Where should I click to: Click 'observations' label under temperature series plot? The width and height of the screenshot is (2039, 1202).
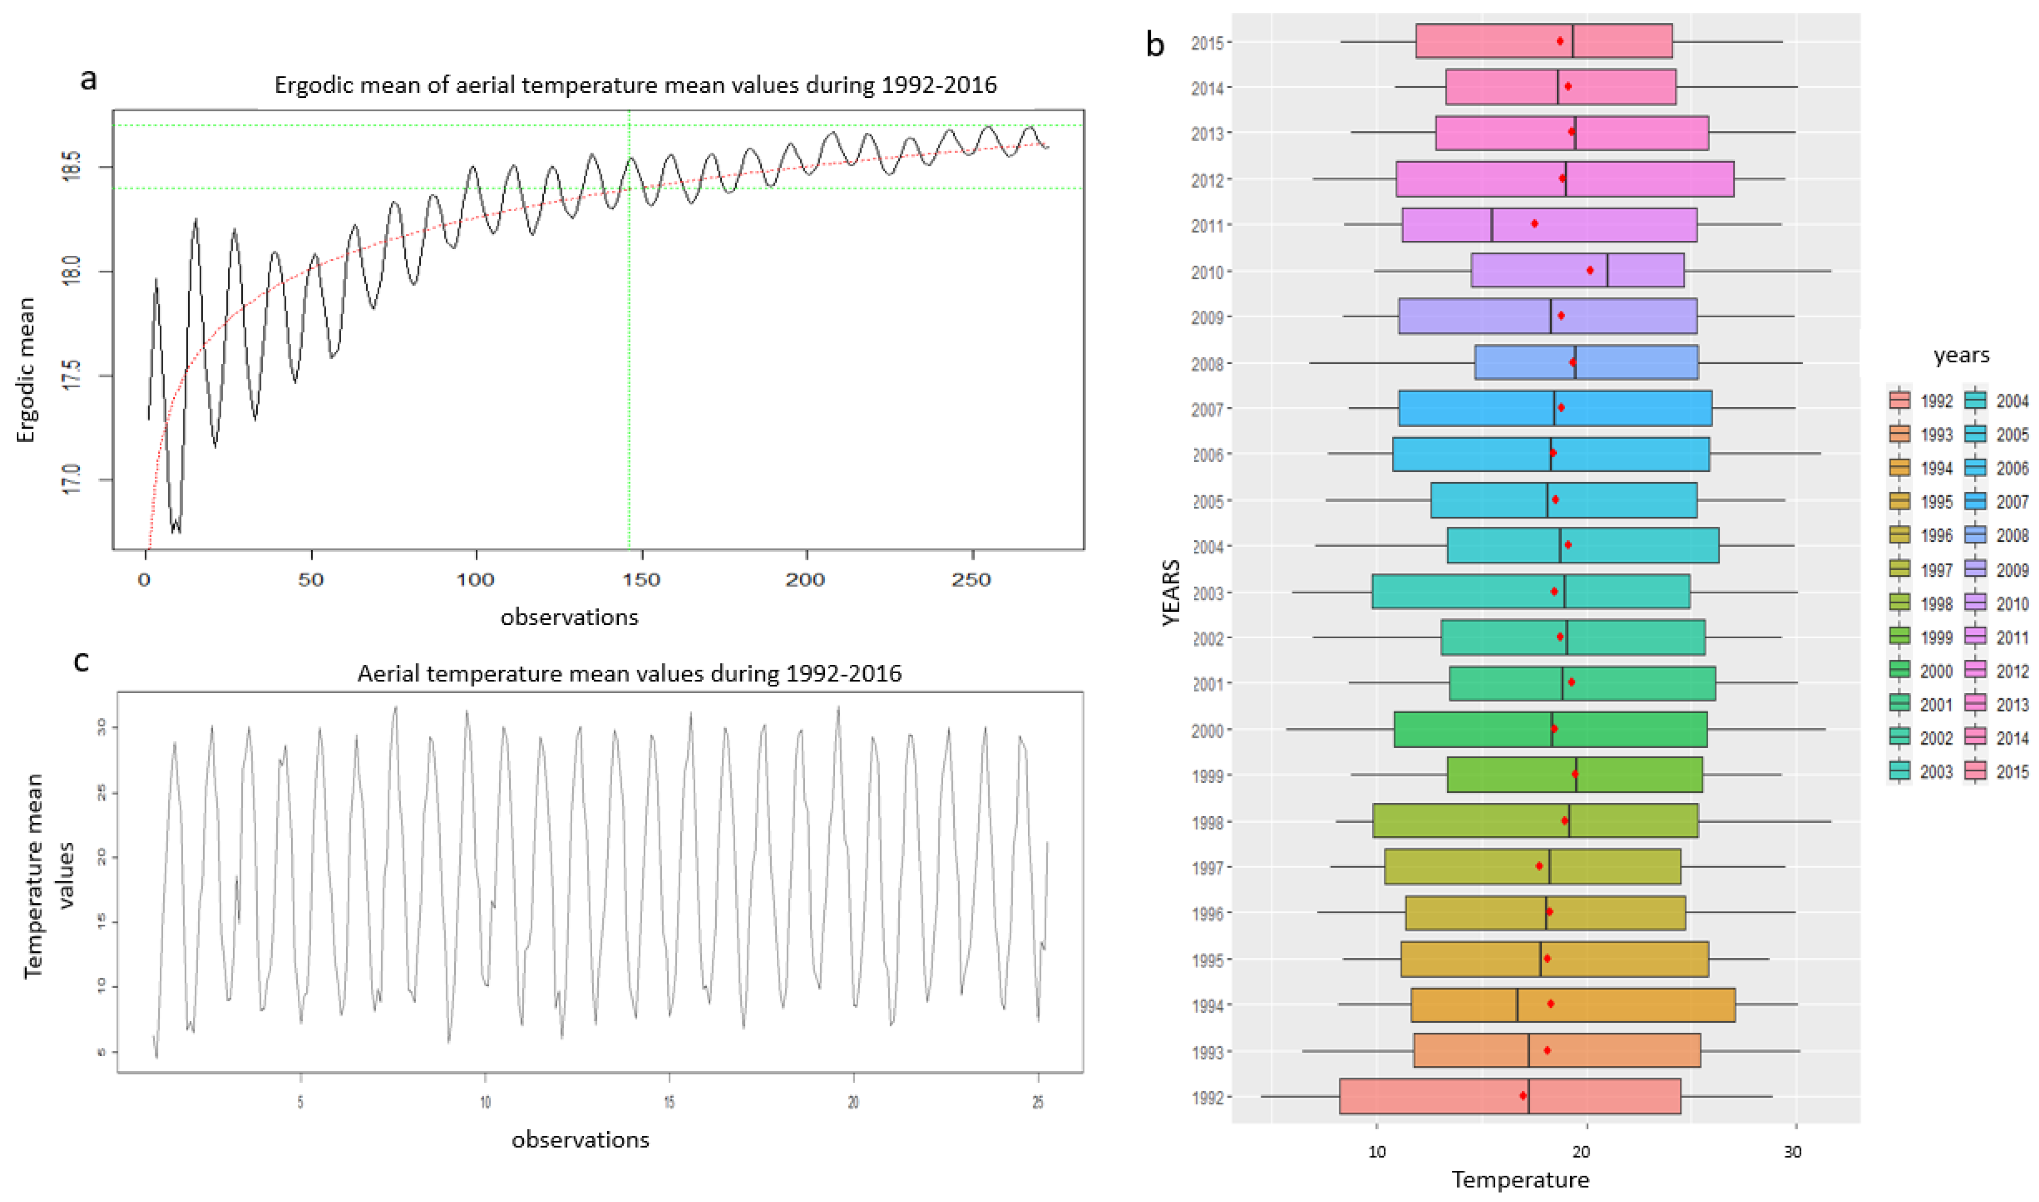(580, 1140)
